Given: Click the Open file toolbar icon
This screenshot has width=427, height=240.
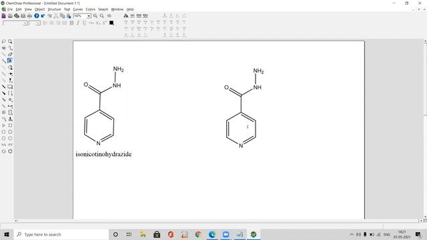Looking at the screenshot, I should (10, 16).
